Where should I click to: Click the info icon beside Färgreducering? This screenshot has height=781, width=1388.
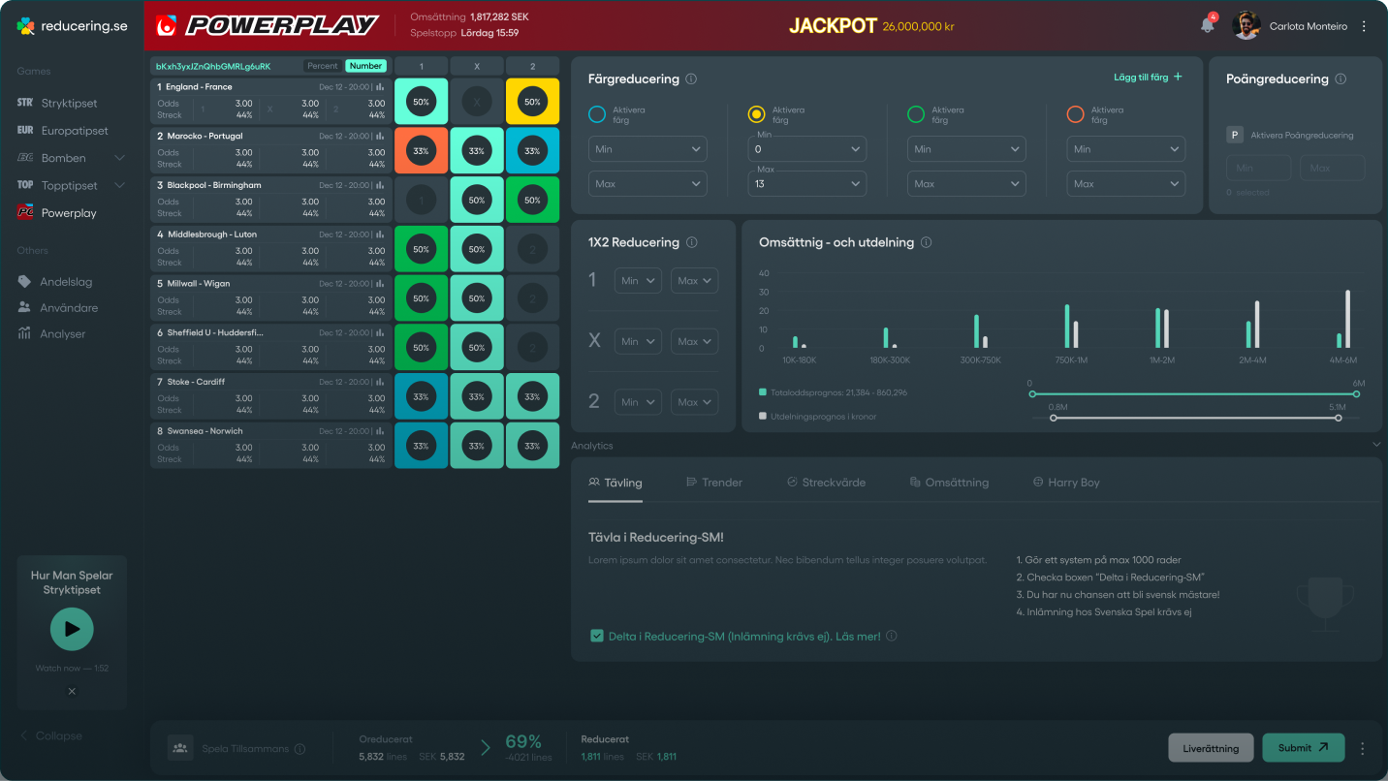click(x=691, y=79)
